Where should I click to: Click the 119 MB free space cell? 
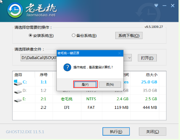pyautogui.click(x=121, y=107)
